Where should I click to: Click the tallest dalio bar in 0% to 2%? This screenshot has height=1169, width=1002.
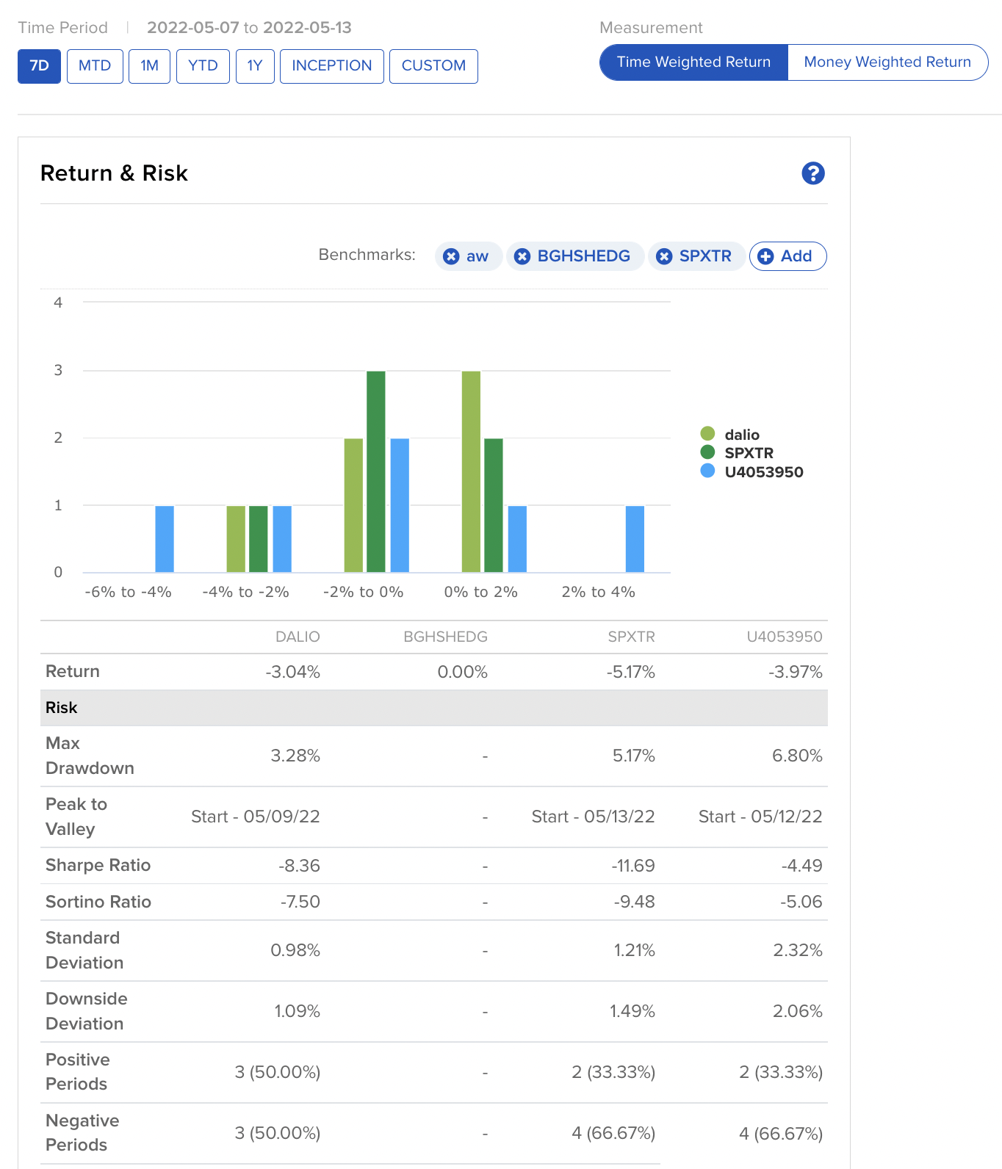tap(471, 471)
